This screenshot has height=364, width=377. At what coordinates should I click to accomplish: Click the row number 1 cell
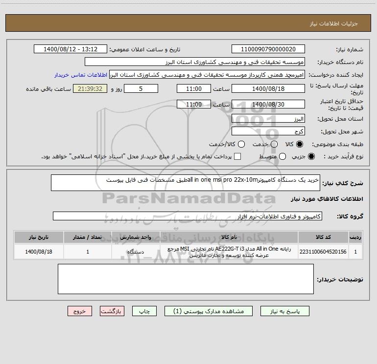(355, 252)
